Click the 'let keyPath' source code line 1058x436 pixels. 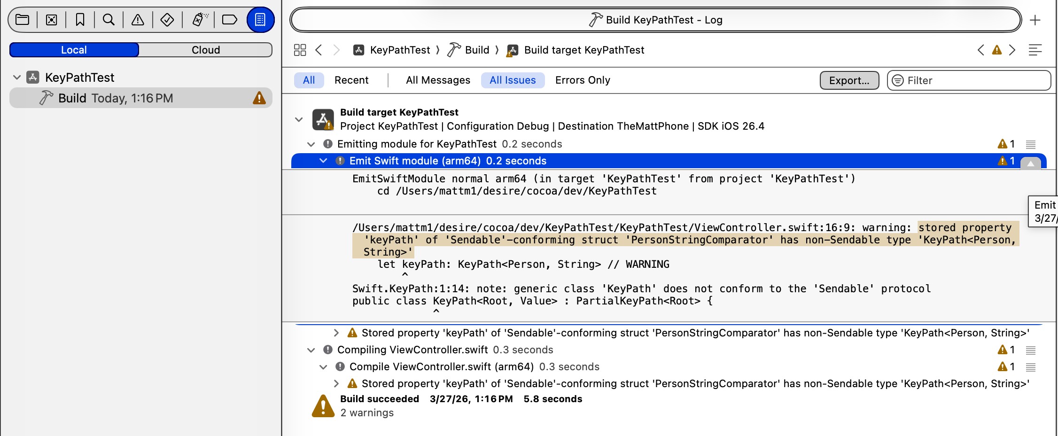point(523,264)
